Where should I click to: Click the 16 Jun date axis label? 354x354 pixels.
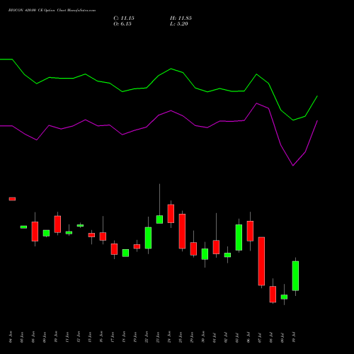coord(101,337)
